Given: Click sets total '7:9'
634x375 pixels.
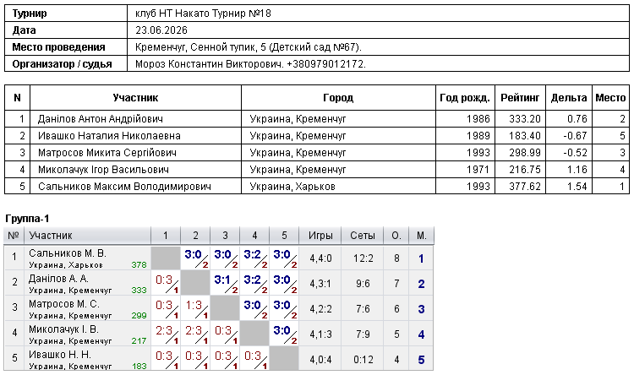Looking at the screenshot, I should [363, 334].
